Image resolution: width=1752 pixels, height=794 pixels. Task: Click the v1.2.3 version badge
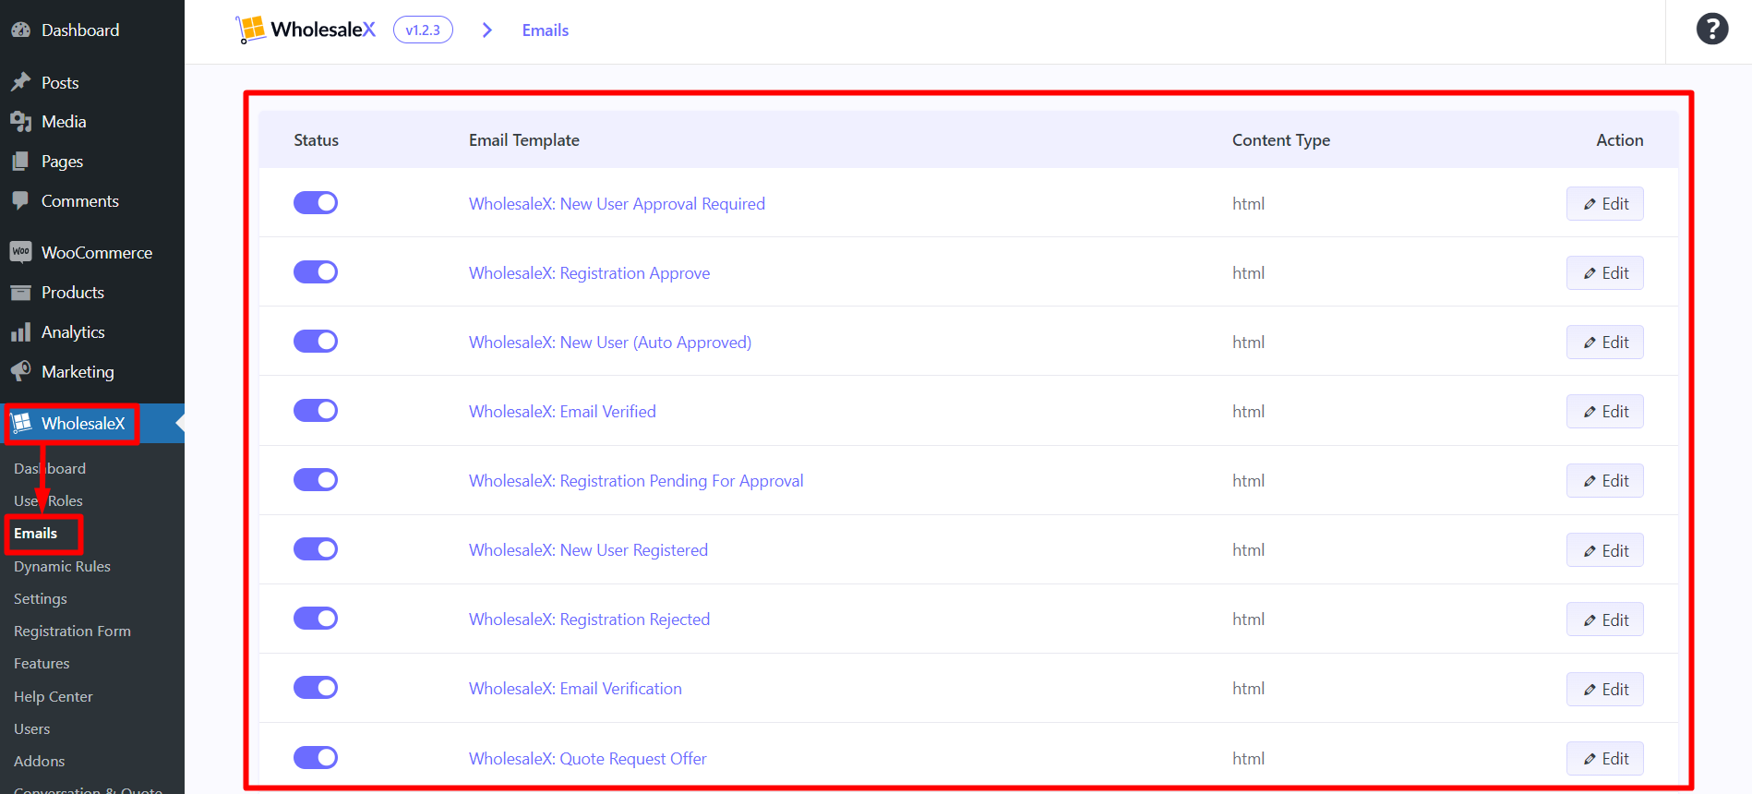(x=423, y=30)
